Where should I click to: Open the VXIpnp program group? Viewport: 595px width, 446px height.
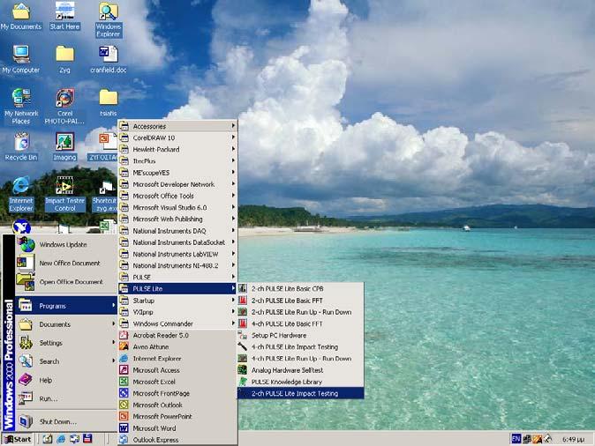pyautogui.click(x=177, y=312)
